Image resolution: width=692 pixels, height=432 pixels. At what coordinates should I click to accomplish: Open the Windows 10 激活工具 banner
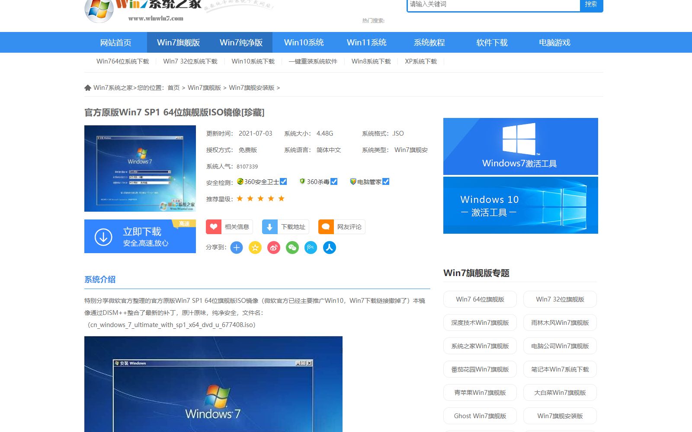[x=521, y=205]
